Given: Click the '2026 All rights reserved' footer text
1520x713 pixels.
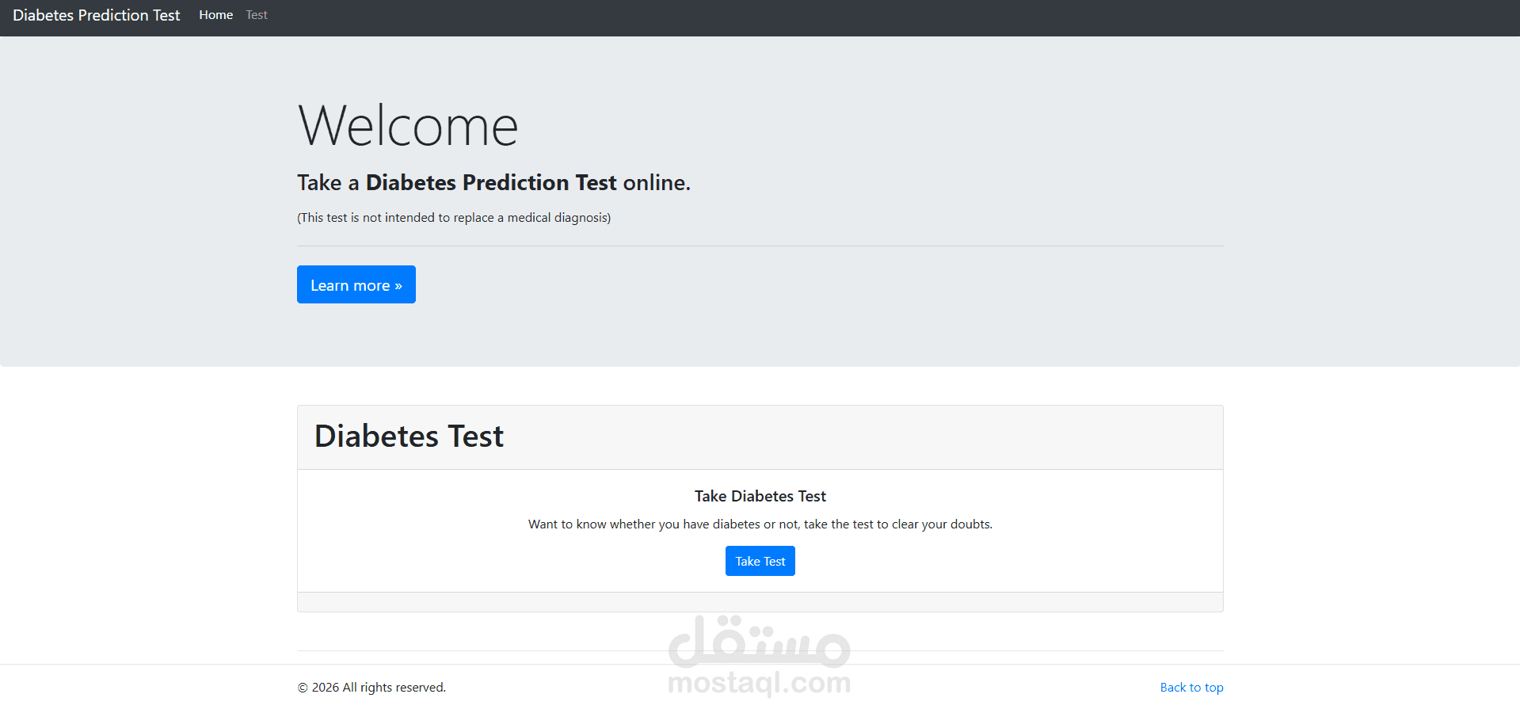Looking at the screenshot, I should tap(371, 688).
